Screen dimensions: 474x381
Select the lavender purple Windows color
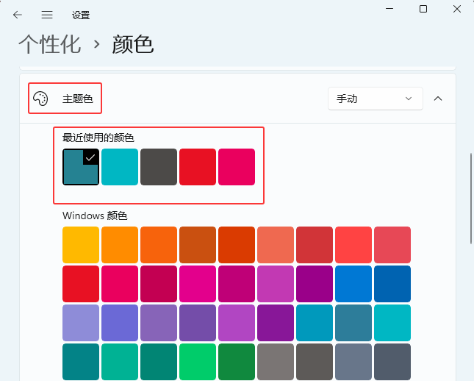81,323
